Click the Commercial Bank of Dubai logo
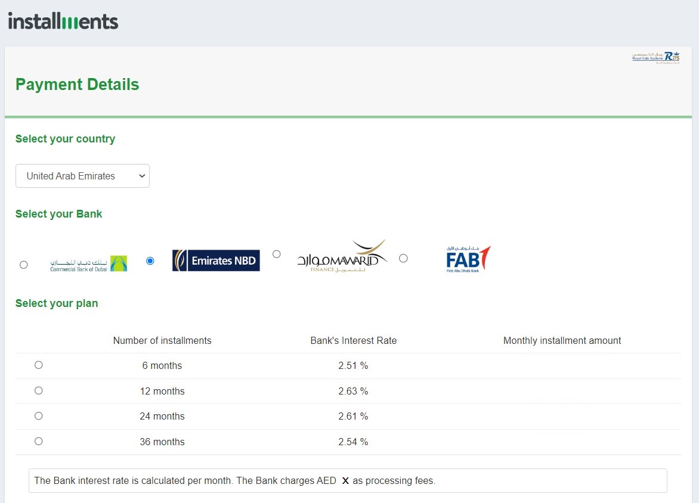Screen dimensions: 699x503 pyautogui.click(x=88, y=263)
